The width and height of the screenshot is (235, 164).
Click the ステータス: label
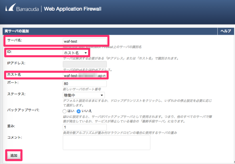(x=16, y=94)
